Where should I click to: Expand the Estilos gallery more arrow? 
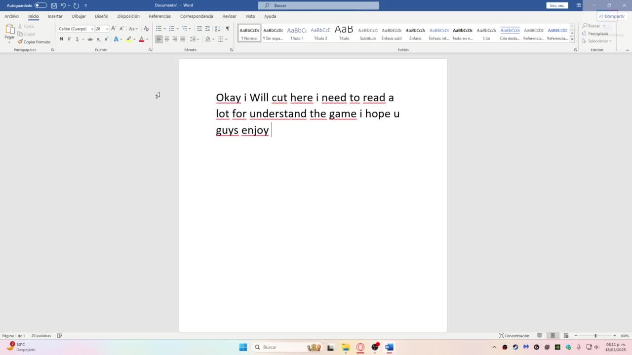(572, 39)
